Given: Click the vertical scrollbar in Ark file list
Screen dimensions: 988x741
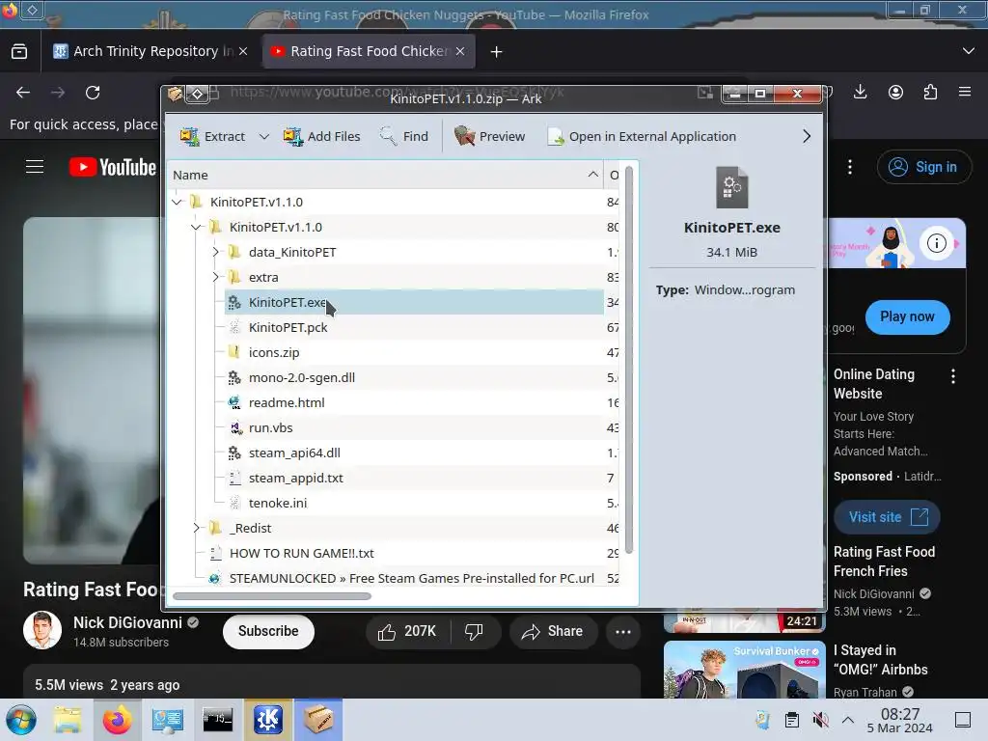Looking at the screenshot, I should tap(629, 361).
